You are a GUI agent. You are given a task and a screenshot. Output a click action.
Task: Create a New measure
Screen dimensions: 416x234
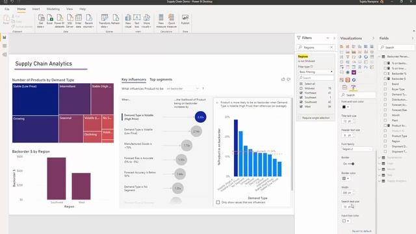click(x=161, y=21)
